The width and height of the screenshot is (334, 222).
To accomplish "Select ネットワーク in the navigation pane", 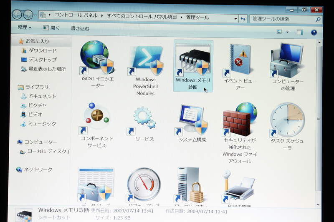I will point(35,170).
